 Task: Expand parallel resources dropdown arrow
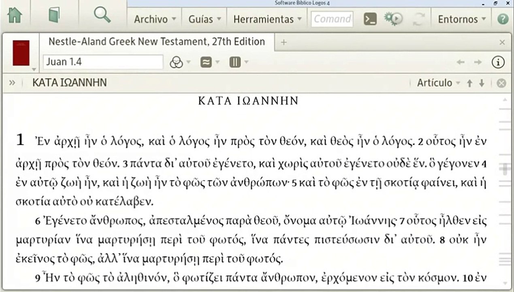[x=218, y=62]
